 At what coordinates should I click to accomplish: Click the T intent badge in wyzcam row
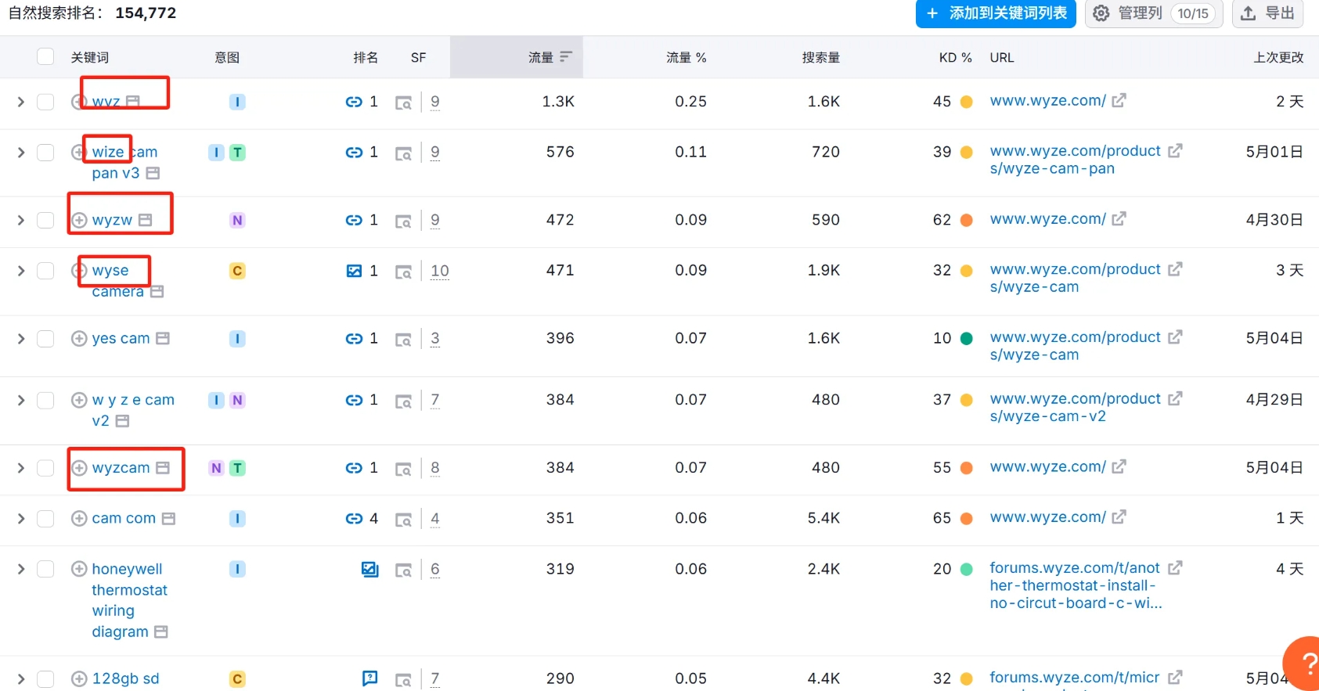click(237, 468)
